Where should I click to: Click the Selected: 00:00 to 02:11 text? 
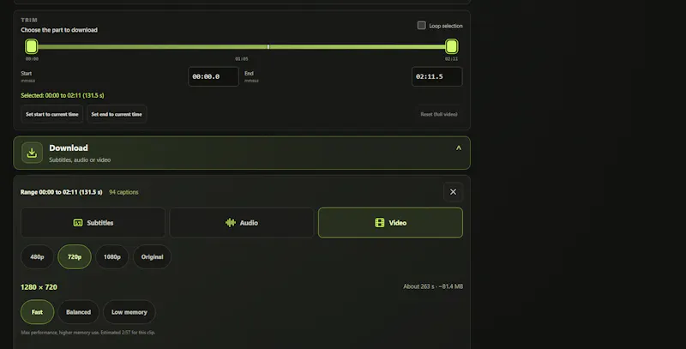point(63,95)
